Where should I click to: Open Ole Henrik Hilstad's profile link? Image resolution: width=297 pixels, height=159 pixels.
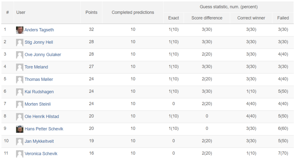pyautogui.click(x=42, y=116)
